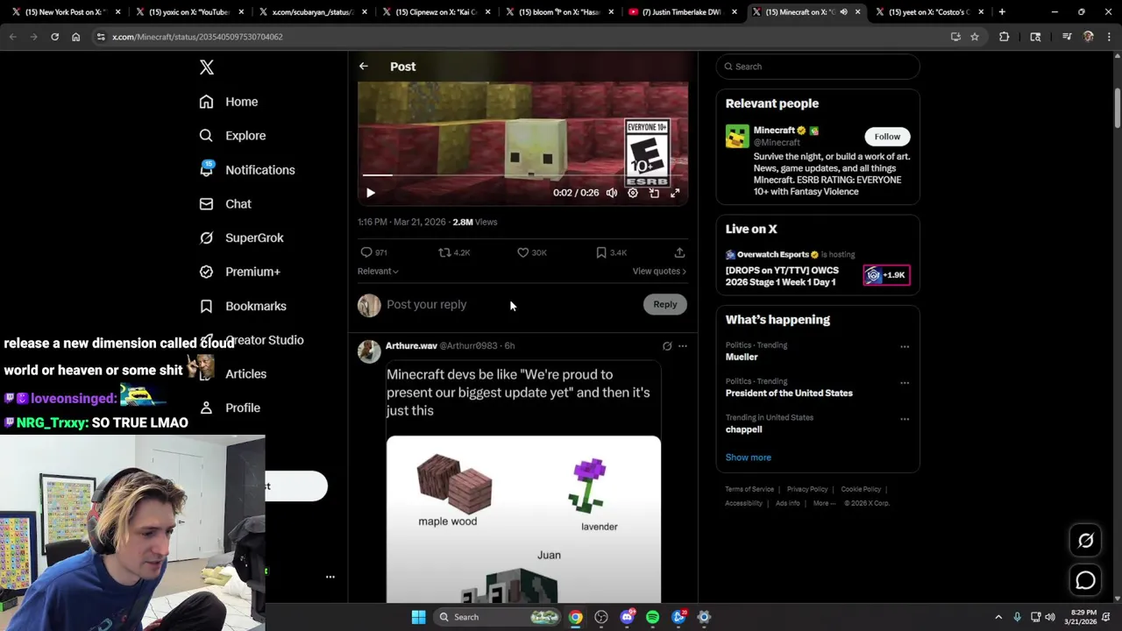The width and height of the screenshot is (1122, 631).
Task: Play the Minecraft video
Action: 371,193
